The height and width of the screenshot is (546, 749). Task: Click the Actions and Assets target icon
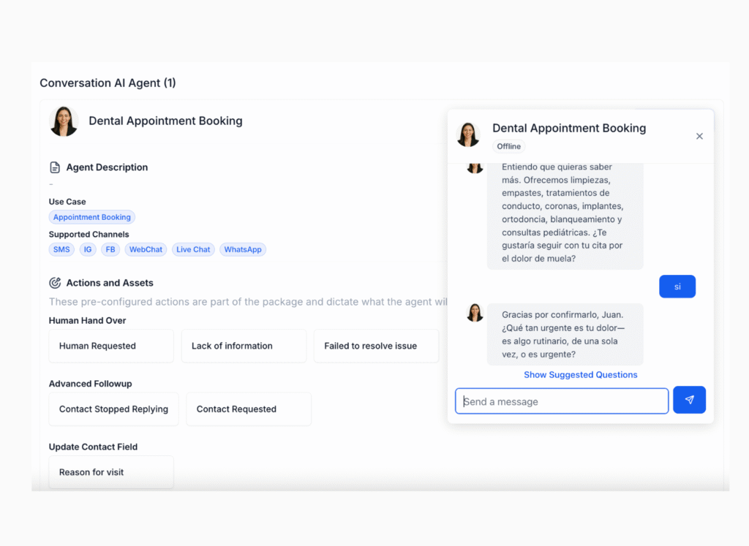coord(55,283)
